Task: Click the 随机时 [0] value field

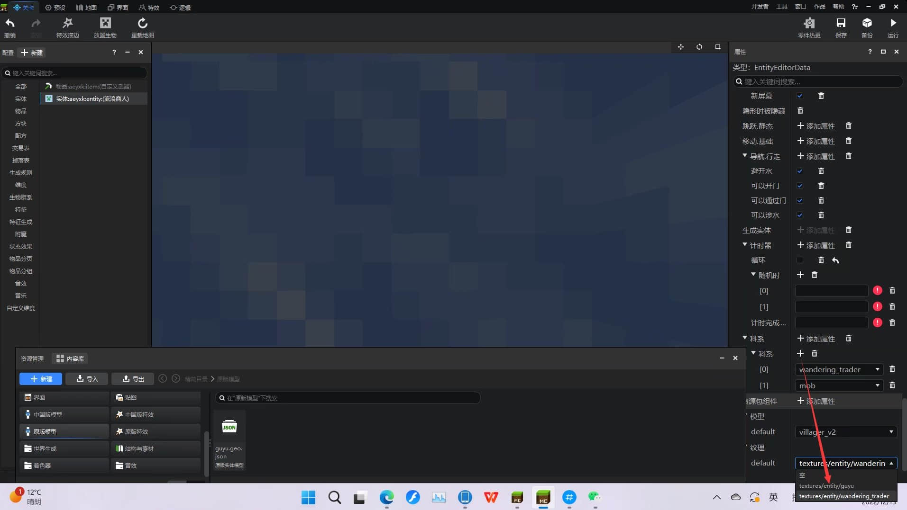Action: 832,291
